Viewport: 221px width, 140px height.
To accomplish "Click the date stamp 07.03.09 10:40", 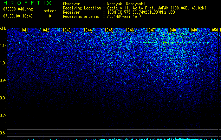I will (x=18, y=16).
